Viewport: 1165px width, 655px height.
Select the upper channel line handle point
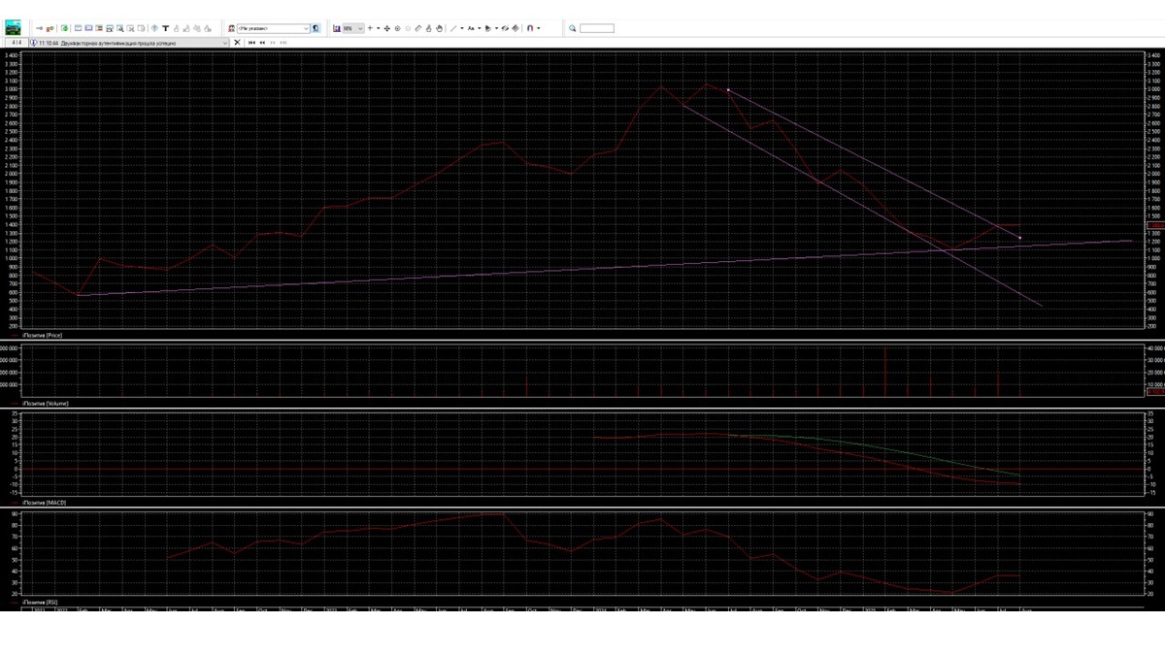[x=727, y=90]
